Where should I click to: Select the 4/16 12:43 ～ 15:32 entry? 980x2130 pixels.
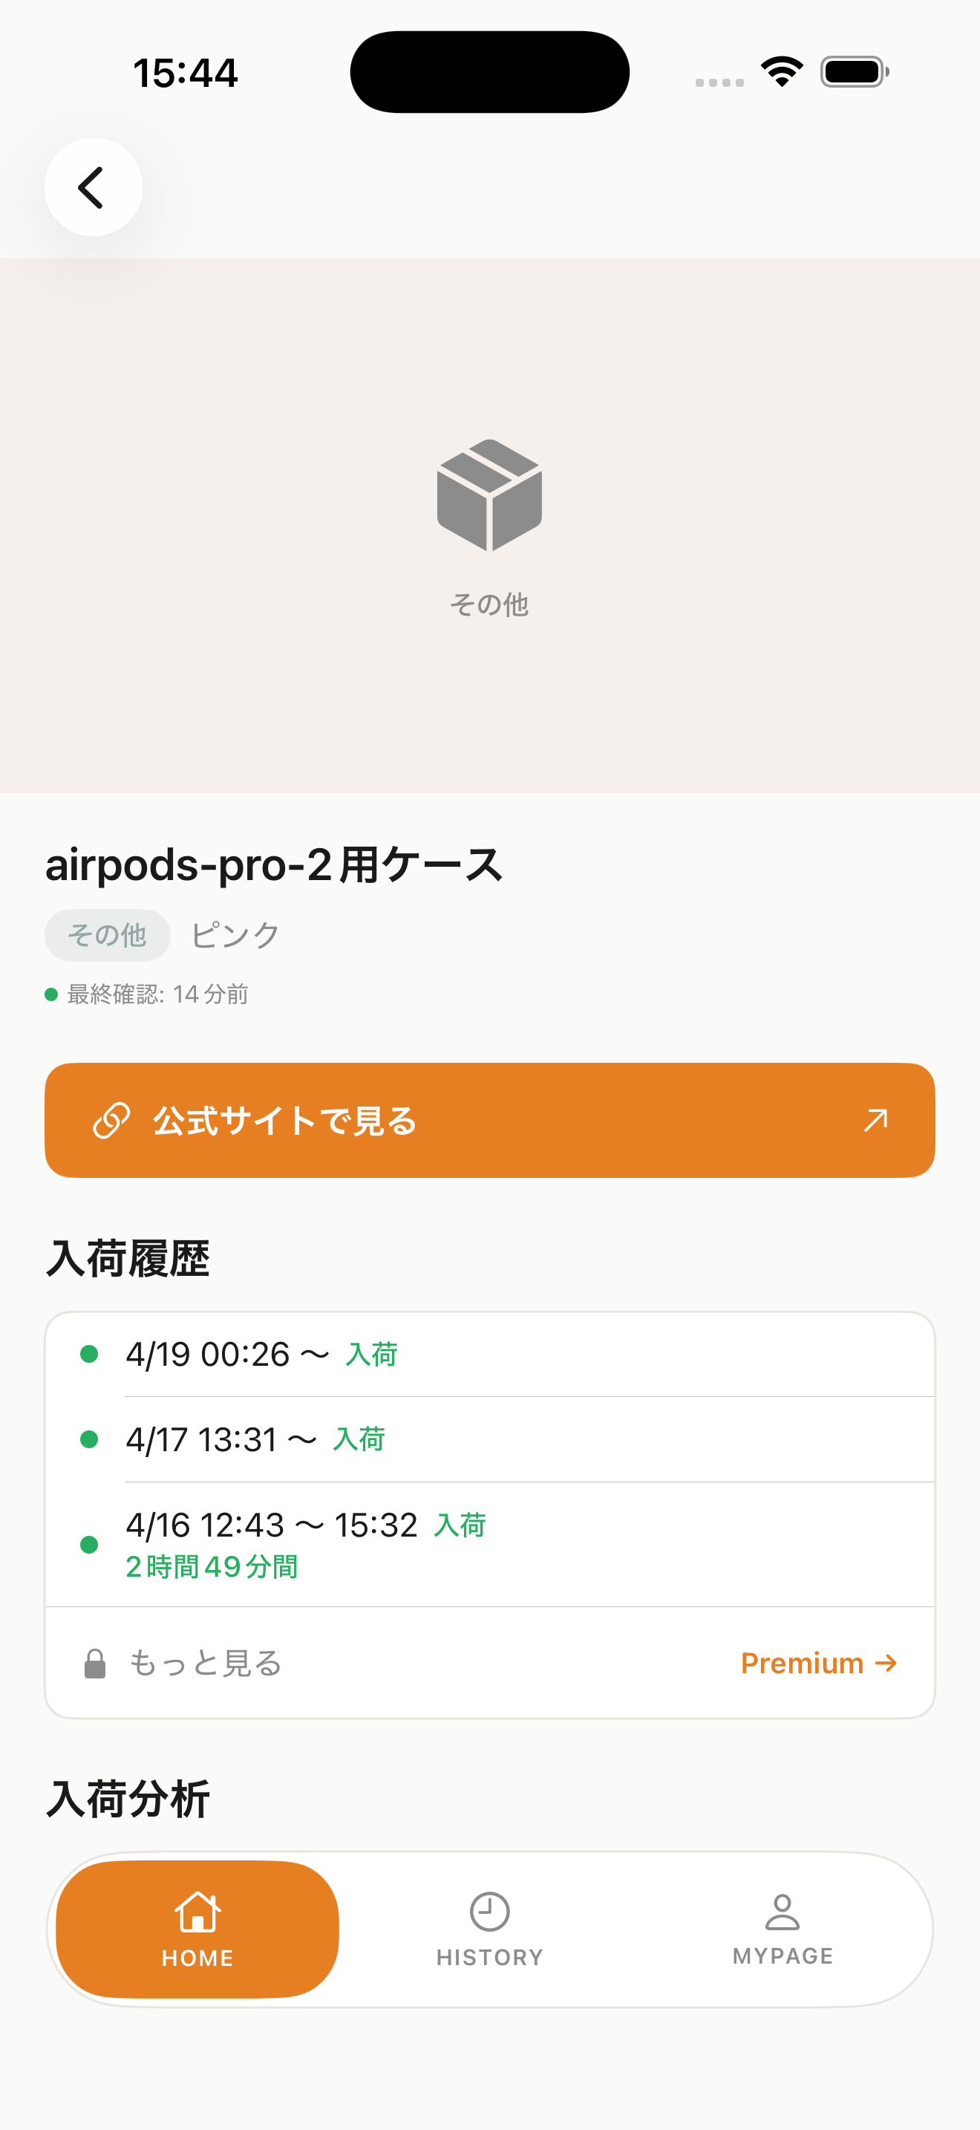[x=489, y=1545]
